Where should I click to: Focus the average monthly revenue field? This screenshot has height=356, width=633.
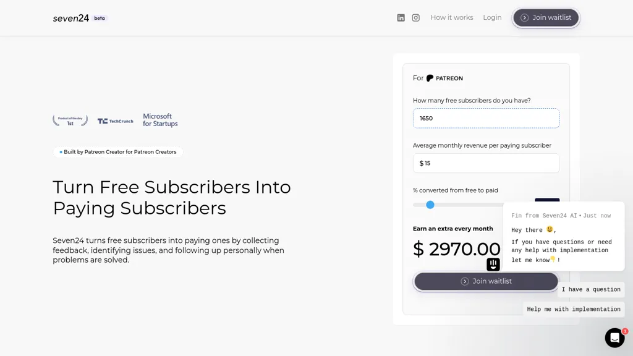[x=486, y=163]
